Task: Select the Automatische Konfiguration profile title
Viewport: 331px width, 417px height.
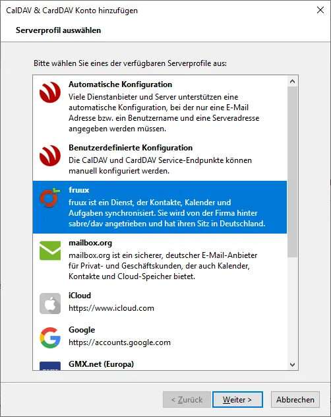Action: point(120,84)
